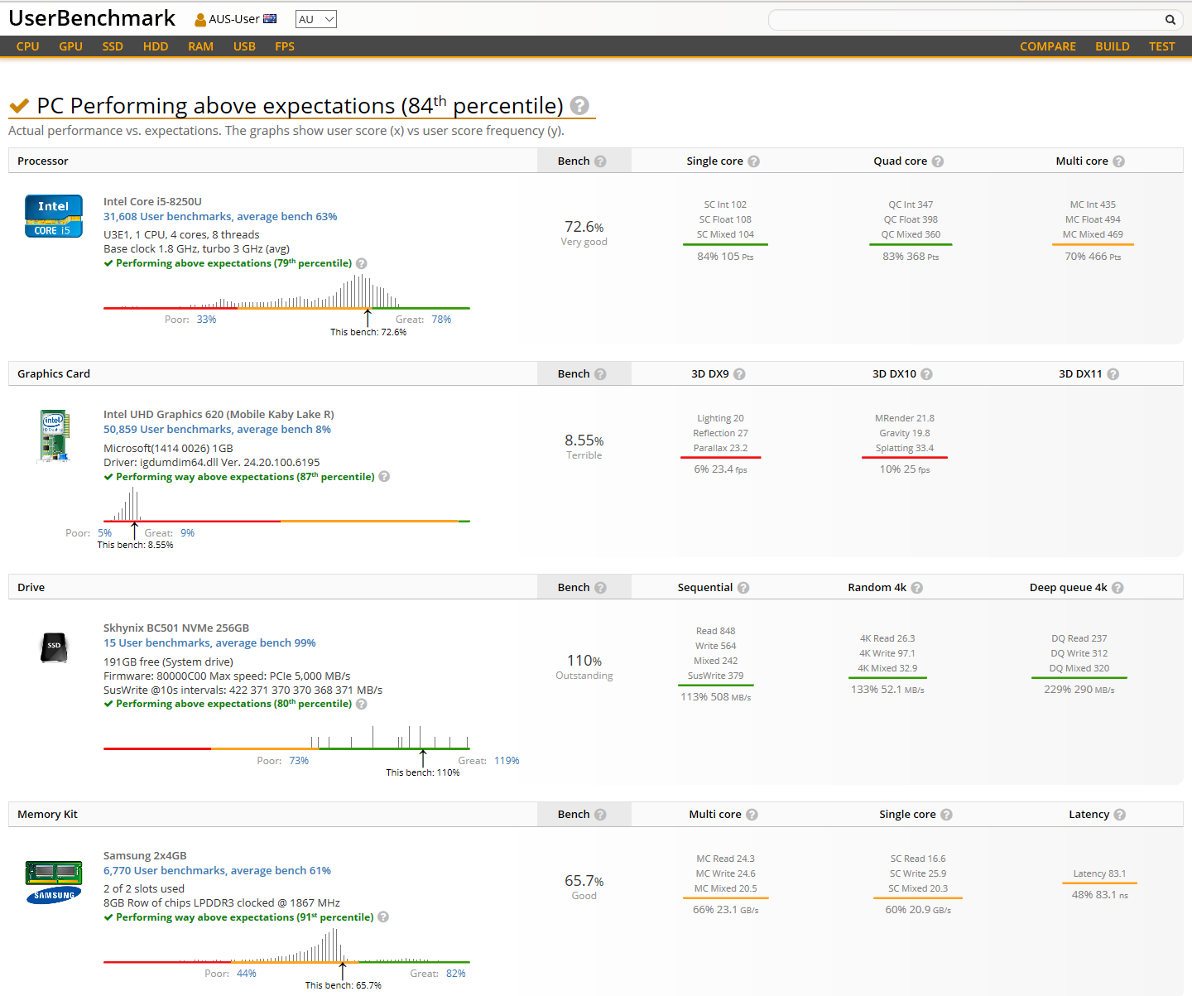Screen dimensions: 1192x996
Task: Click the Drive Bench help icon
Action: point(600,588)
